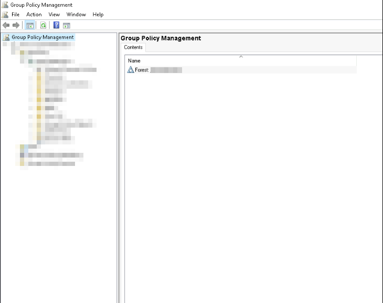Click the Group Policy Management tree root icon
The width and height of the screenshot is (383, 303).
[6, 37]
